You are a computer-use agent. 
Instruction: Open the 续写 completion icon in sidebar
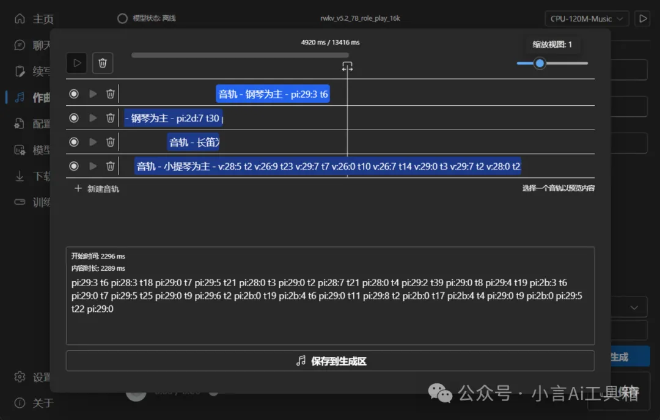pos(20,71)
